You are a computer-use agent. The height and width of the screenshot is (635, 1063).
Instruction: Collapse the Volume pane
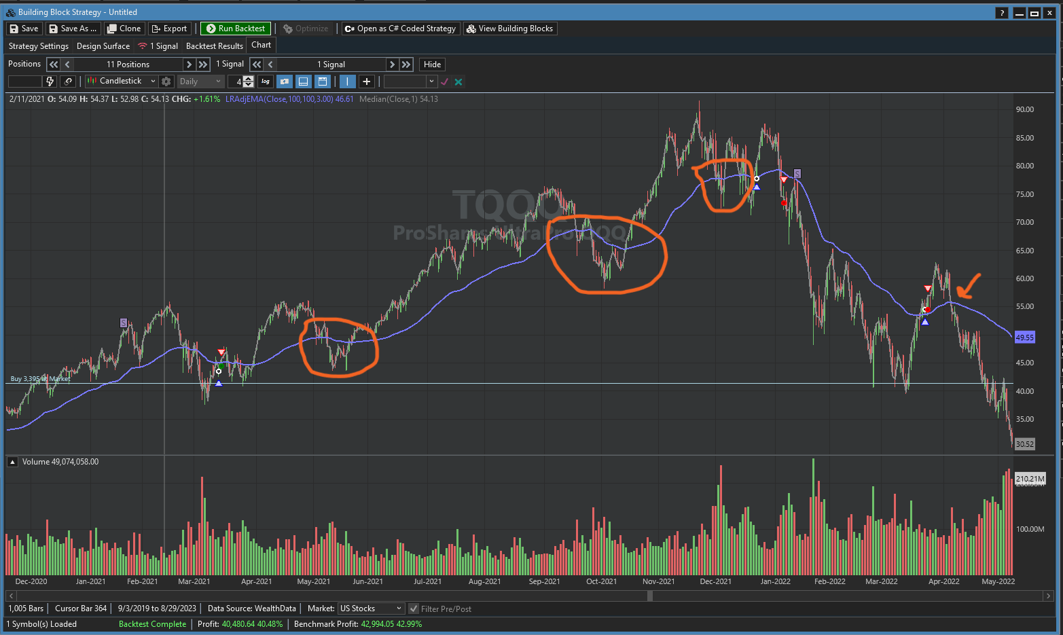[x=12, y=462]
